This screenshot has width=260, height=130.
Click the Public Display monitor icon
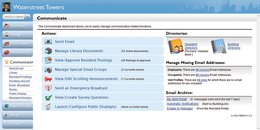[x=48, y=107]
